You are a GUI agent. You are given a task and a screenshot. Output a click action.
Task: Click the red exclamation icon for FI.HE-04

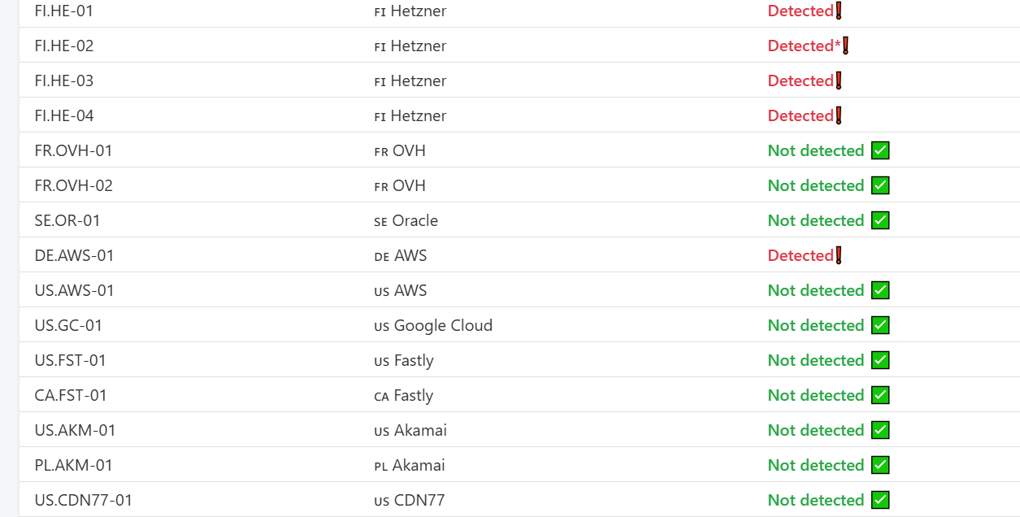point(839,115)
